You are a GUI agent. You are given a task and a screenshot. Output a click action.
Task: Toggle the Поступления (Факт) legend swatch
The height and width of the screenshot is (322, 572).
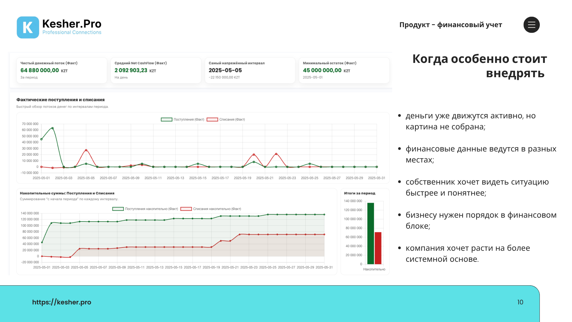[x=167, y=120]
